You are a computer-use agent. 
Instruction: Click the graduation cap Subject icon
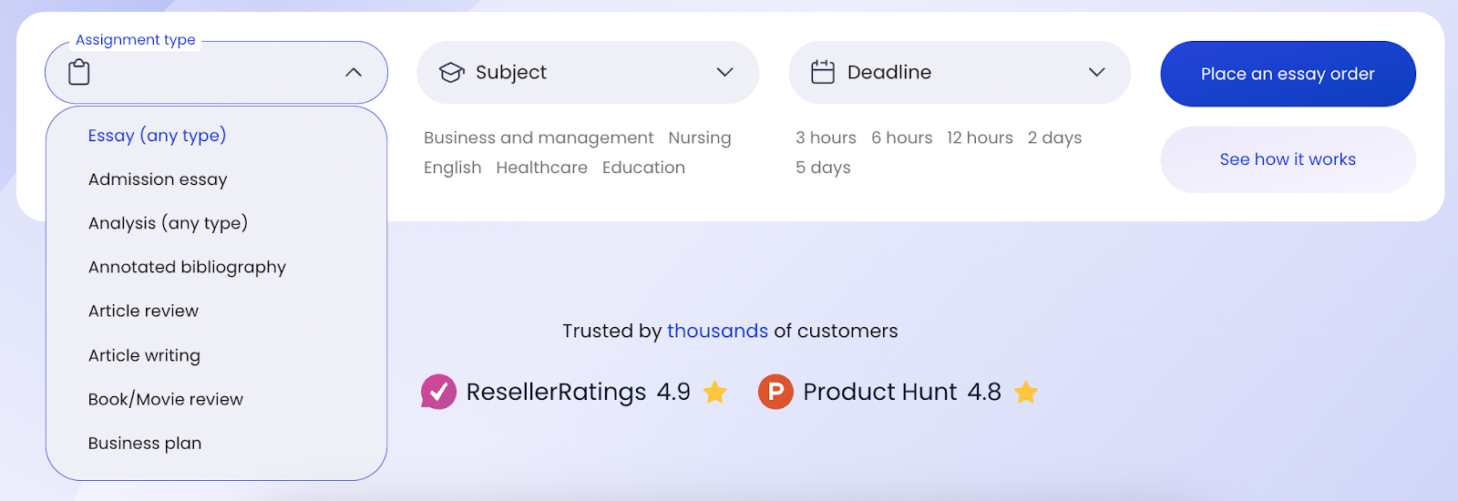pyautogui.click(x=451, y=73)
